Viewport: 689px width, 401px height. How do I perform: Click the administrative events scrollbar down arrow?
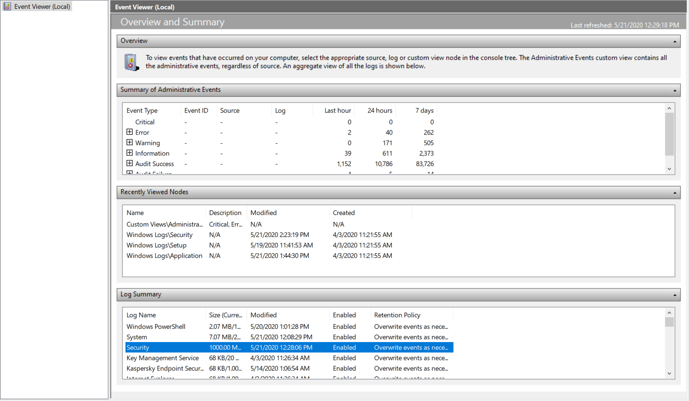(x=669, y=169)
